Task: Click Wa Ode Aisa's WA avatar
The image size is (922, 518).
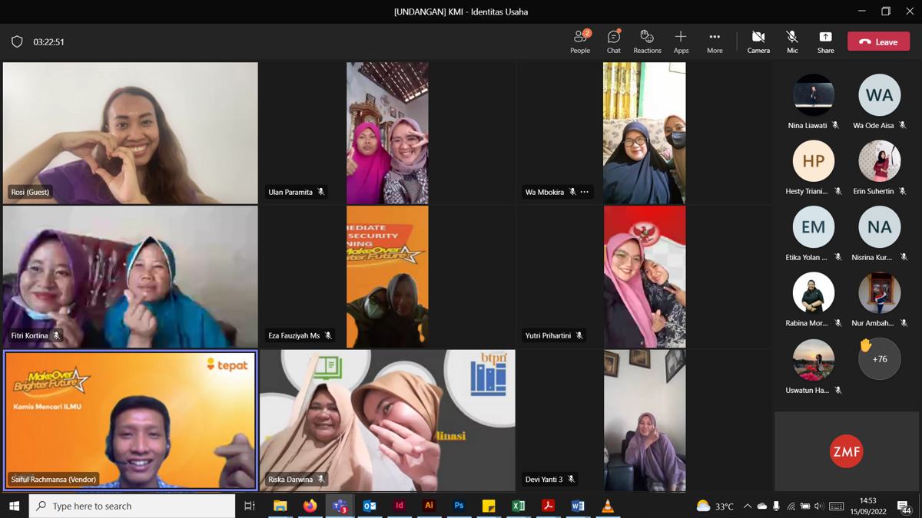Action: tap(880, 94)
